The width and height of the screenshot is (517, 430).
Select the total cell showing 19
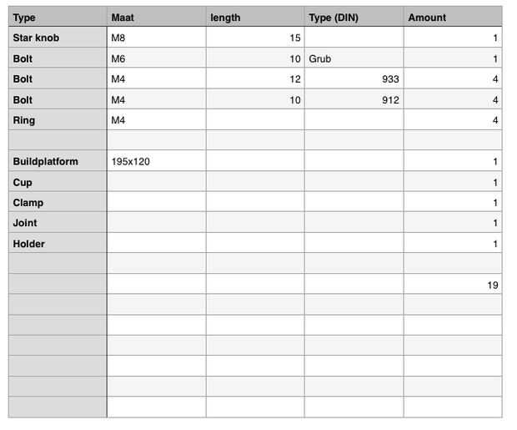453,285
